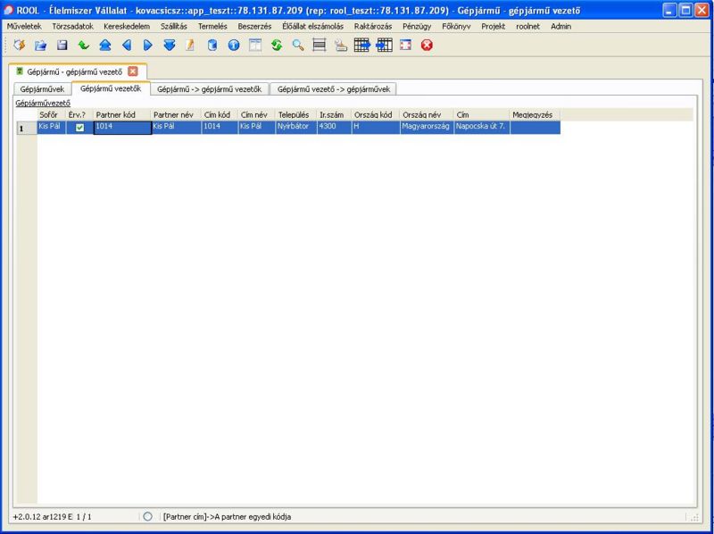This screenshot has width=714, height=534.
Task: Open the Pénzügy menu
Action: tap(417, 26)
